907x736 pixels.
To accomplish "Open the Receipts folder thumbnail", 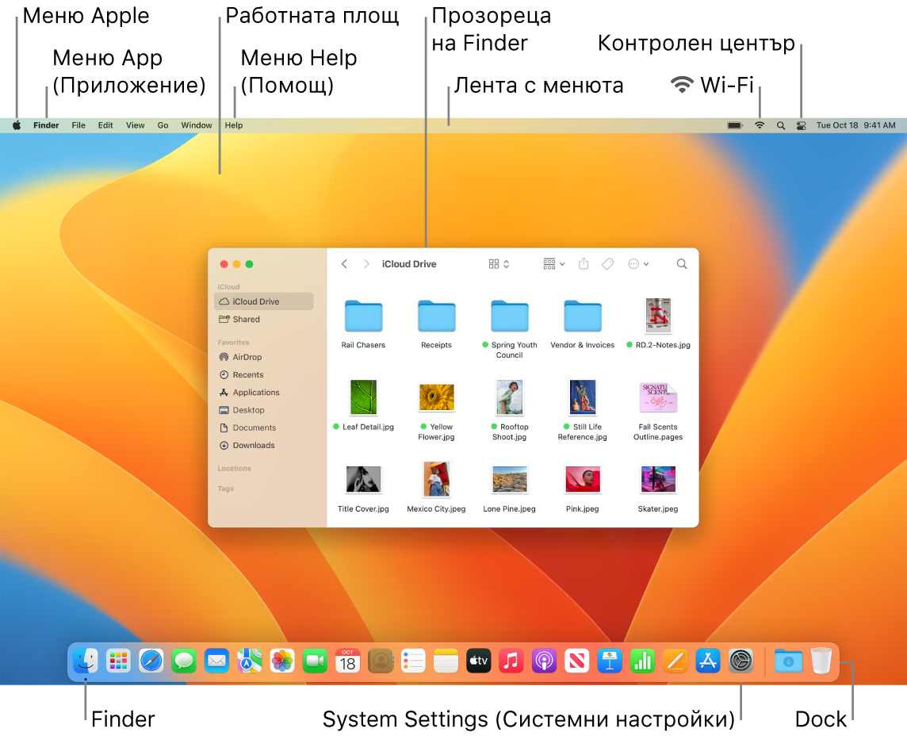I will (436, 317).
